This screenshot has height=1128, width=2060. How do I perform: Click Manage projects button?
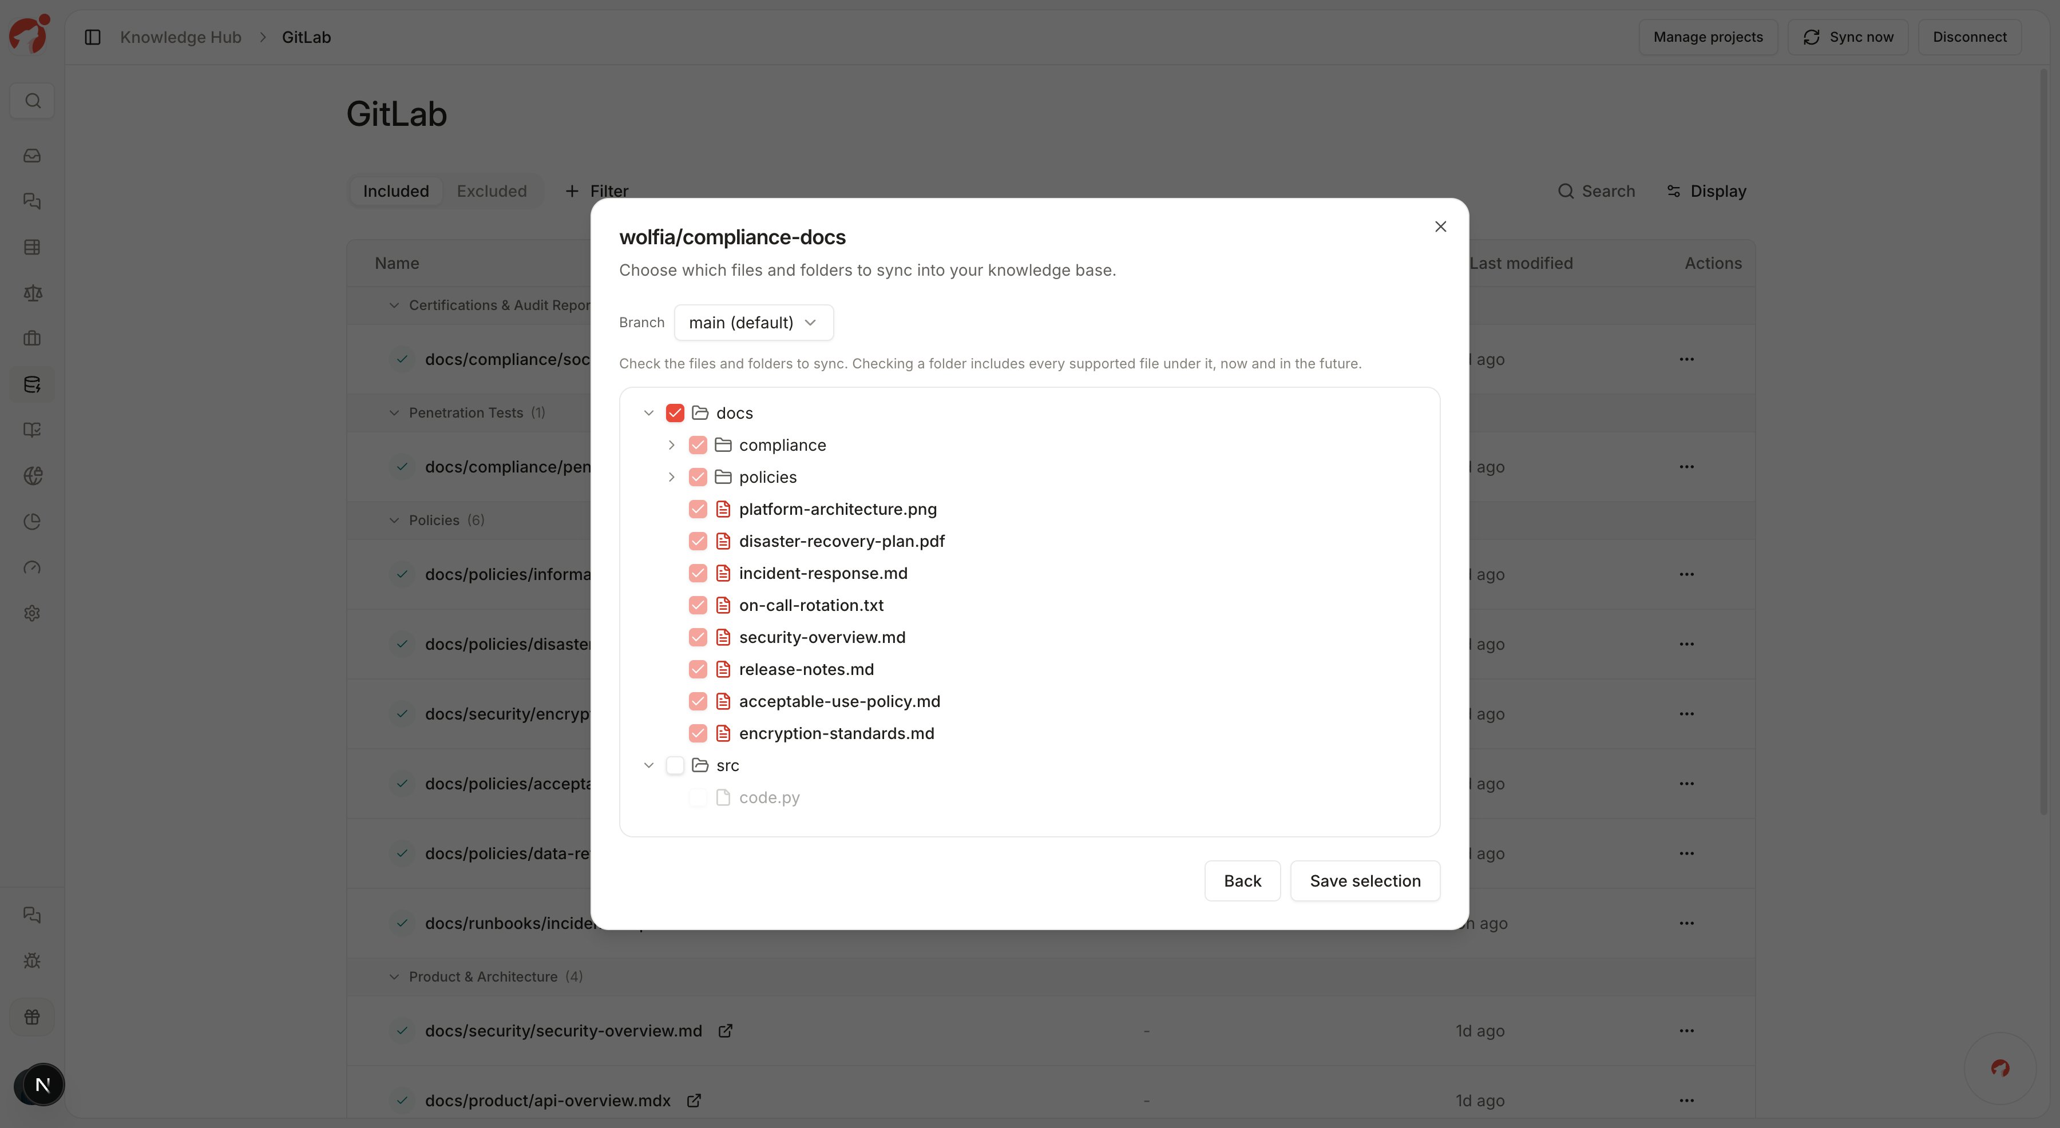tap(1708, 37)
